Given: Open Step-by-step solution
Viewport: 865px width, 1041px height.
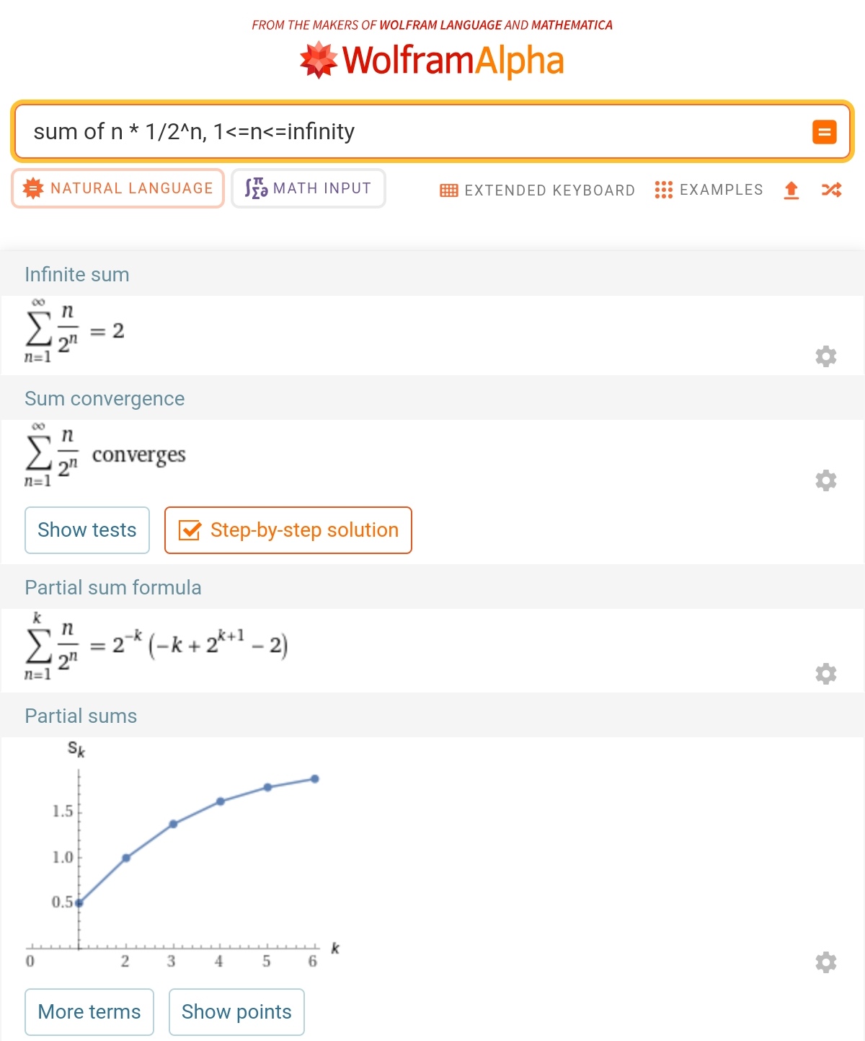Looking at the screenshot, I should pos(288,530).
